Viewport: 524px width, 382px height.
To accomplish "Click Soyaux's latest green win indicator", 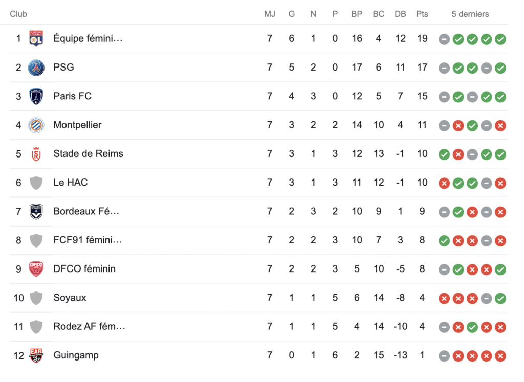I will click(x=500, y=298).
